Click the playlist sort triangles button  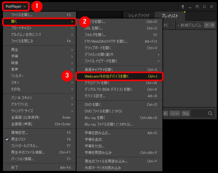pyautogui.click(x=186, y=114)
